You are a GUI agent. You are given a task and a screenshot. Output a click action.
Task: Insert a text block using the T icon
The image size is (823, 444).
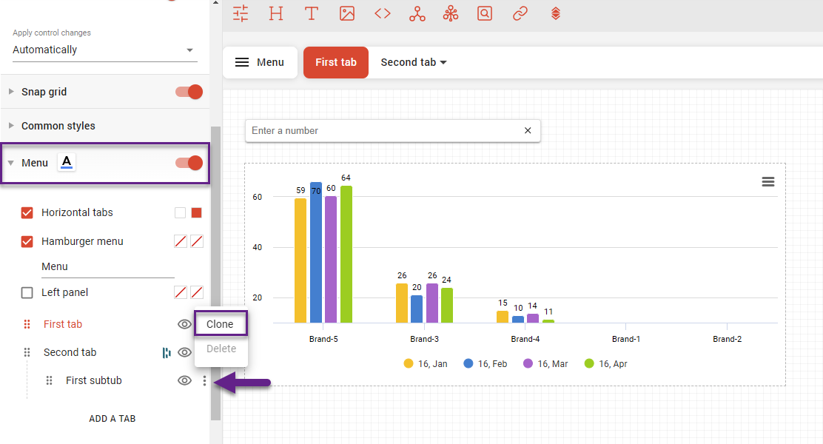pyautogui.click(x=312, y=13)
